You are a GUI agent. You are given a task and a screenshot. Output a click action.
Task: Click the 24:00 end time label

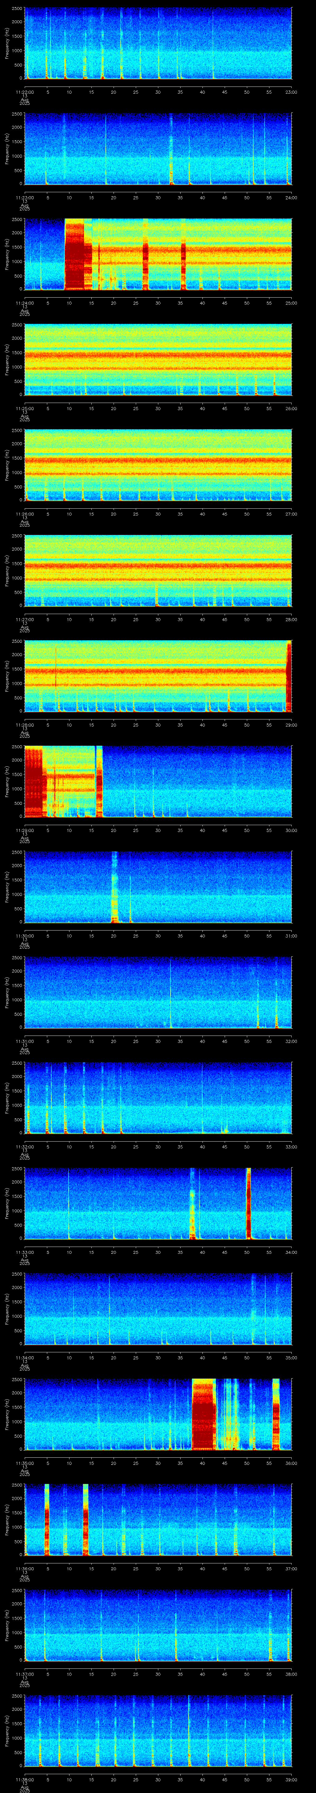coord(292,198)
